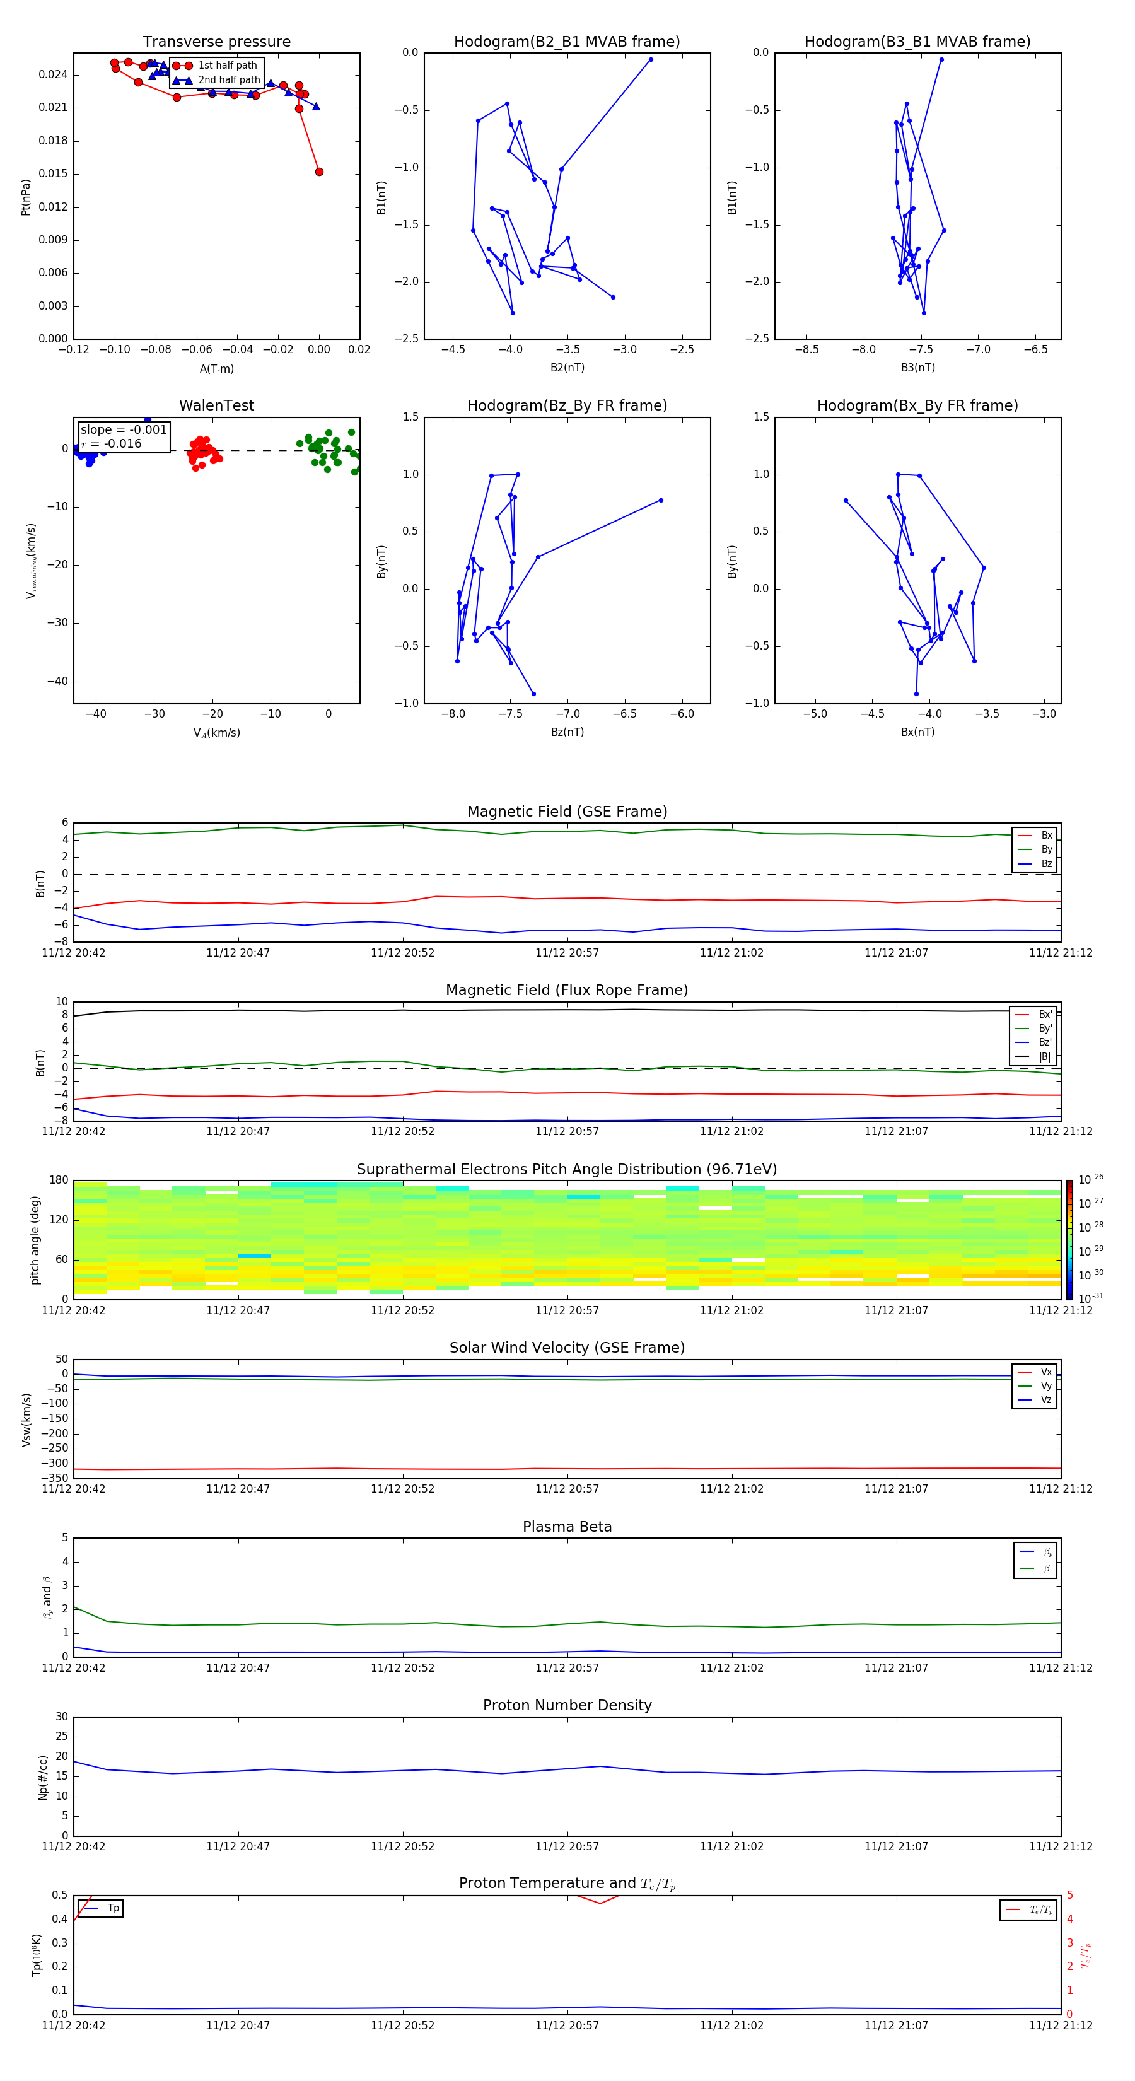Click '11/12 20:52' tick under Flux Rope Frame plot
Image resolution: width=1135 pixels, height=2081 pixels.
402,1131
